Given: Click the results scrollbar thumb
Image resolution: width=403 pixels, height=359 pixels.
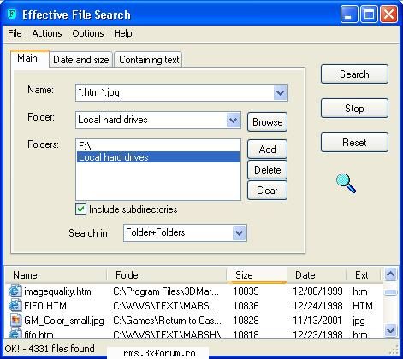Looking at the screenshot, I should [x=390, y=292].
